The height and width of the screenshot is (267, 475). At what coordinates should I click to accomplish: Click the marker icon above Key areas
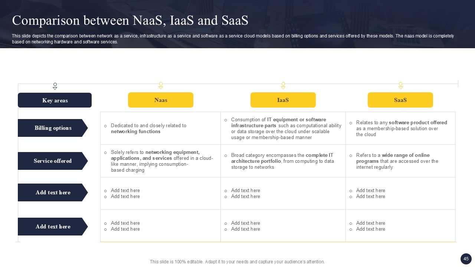[55, 86]
